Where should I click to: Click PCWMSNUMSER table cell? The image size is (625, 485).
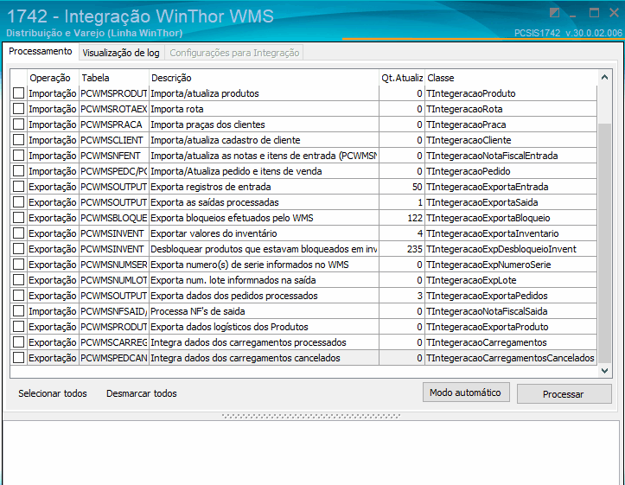coord(114,265)
